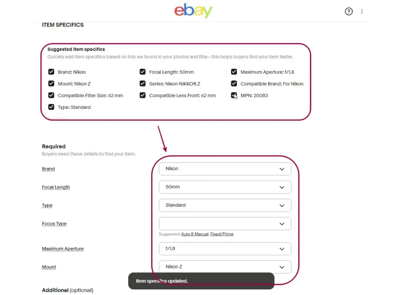
Task: Toggle the Mount: Nikon Z checkbox
Action: (x=51, y=84)
